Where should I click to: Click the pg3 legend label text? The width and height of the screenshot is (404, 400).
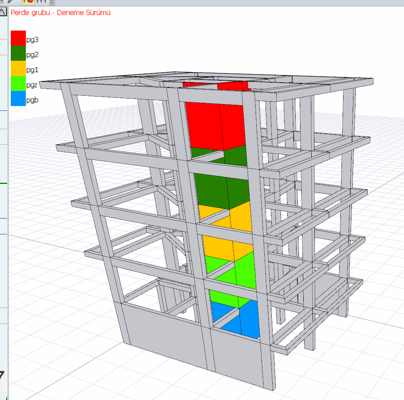coord(32,40)
